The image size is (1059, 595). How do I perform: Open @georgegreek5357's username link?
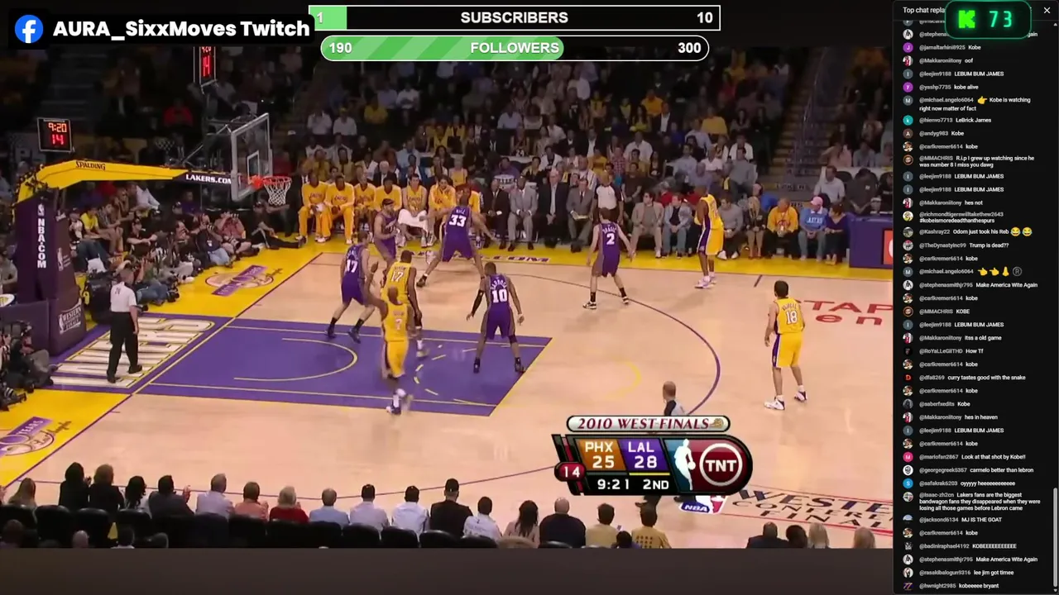[x=943, y=470]
